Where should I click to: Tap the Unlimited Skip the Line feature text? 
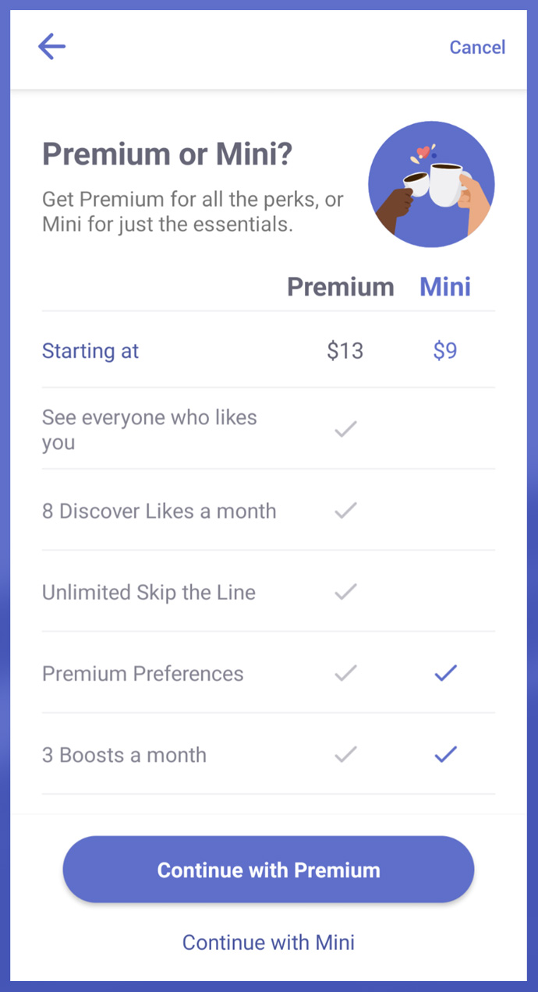[x=149, y=593]
